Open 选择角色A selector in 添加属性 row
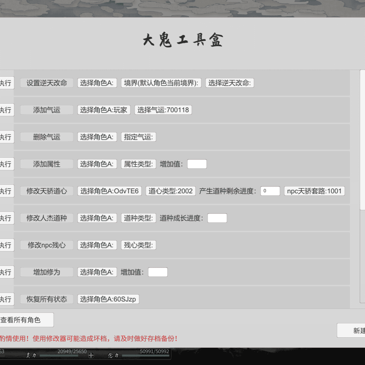The height and width of the screenshot is (365, 365). [97, 164]
